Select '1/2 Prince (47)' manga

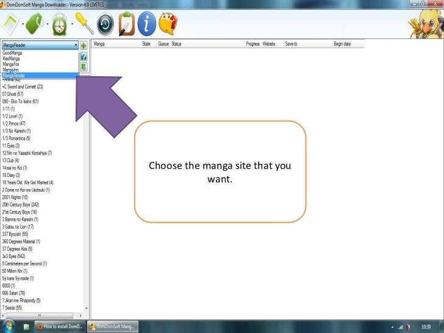coord(13,123)
